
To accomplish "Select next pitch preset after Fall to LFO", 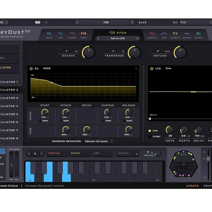I will pyautogui.click(x=137, y=38).
